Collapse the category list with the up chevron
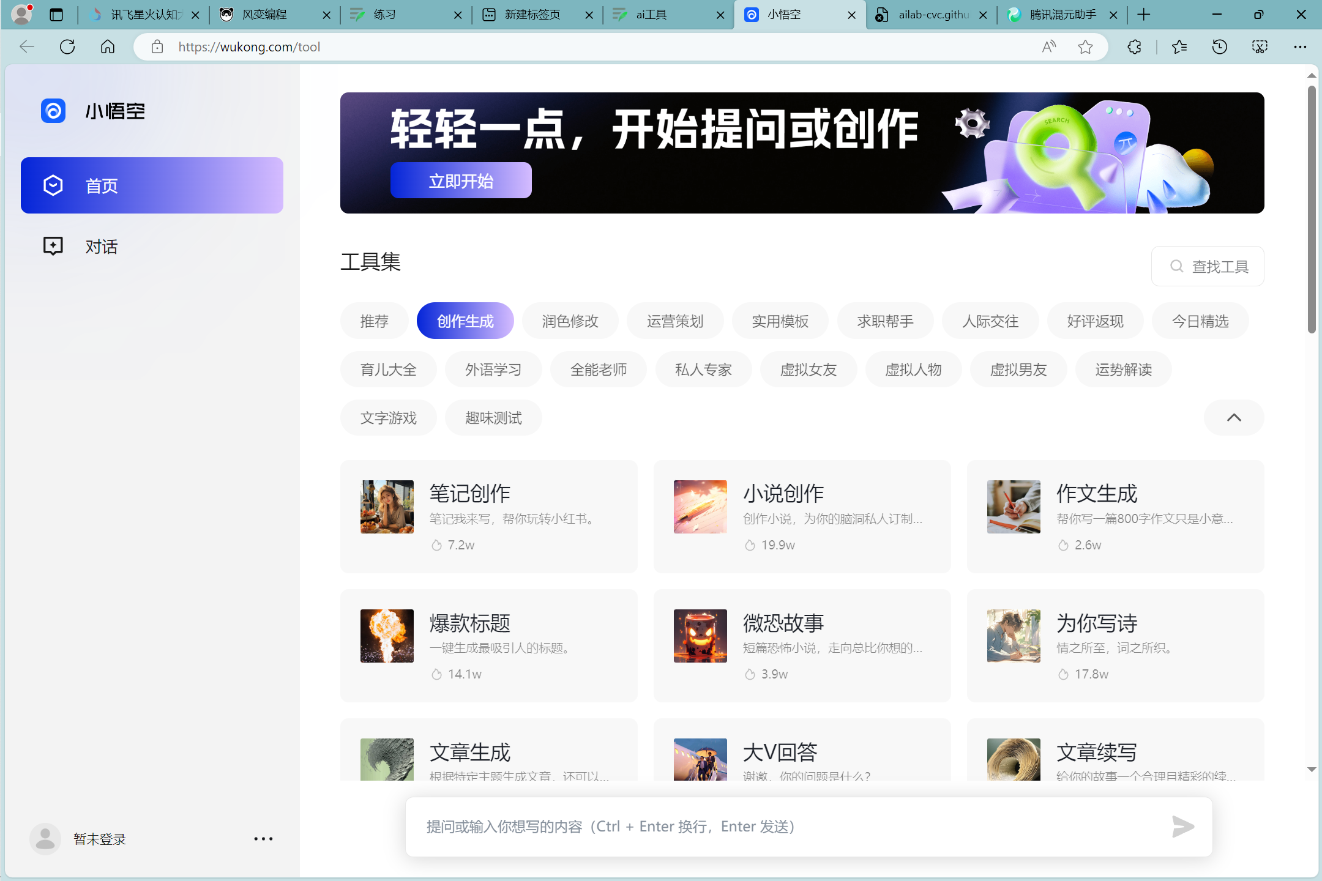Screen dimensions: 1322x881 (1234, 417)
